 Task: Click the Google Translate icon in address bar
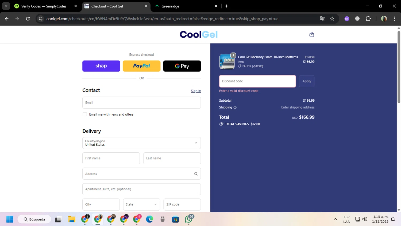323,19
